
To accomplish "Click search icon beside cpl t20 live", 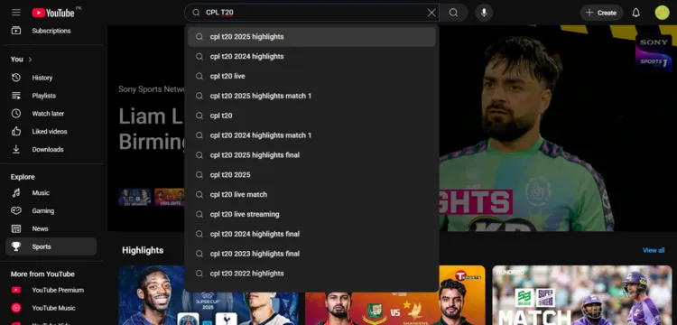I will click(199, 77).
